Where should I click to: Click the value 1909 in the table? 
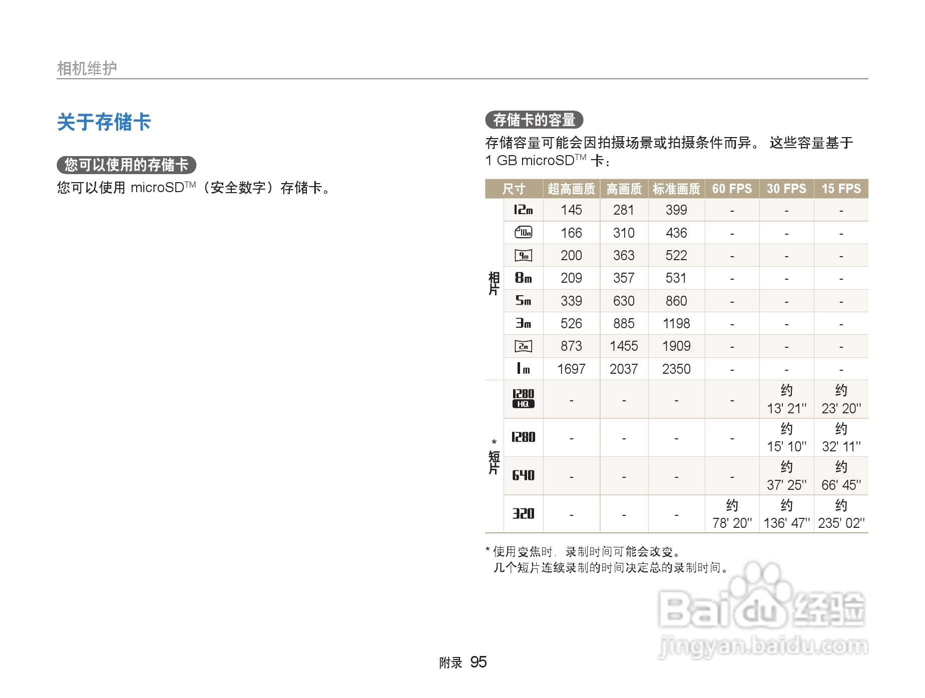(676, 346)
